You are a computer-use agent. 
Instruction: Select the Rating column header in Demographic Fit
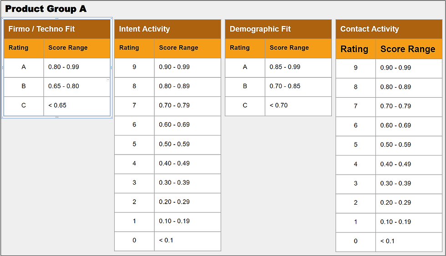pyautogui.click(x=245, y=48)
